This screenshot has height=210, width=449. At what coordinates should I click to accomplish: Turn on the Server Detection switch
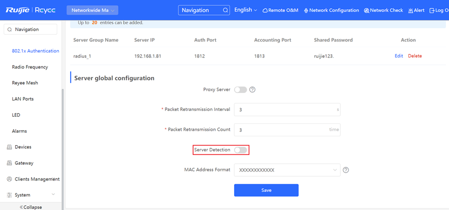[240, 150]
